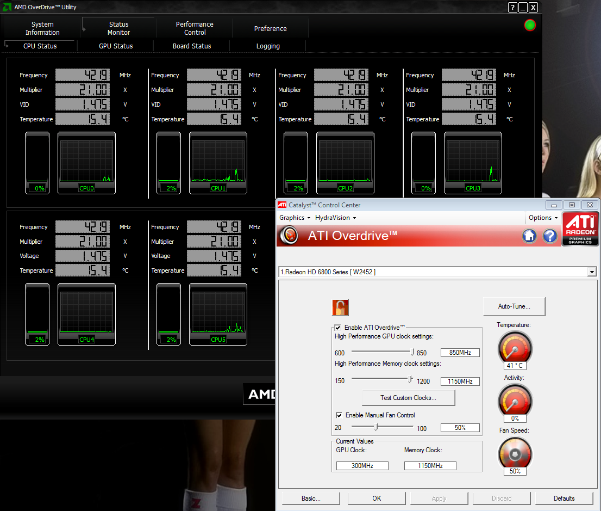Toggle Enable ATI Overdrive checkbox

337,328
